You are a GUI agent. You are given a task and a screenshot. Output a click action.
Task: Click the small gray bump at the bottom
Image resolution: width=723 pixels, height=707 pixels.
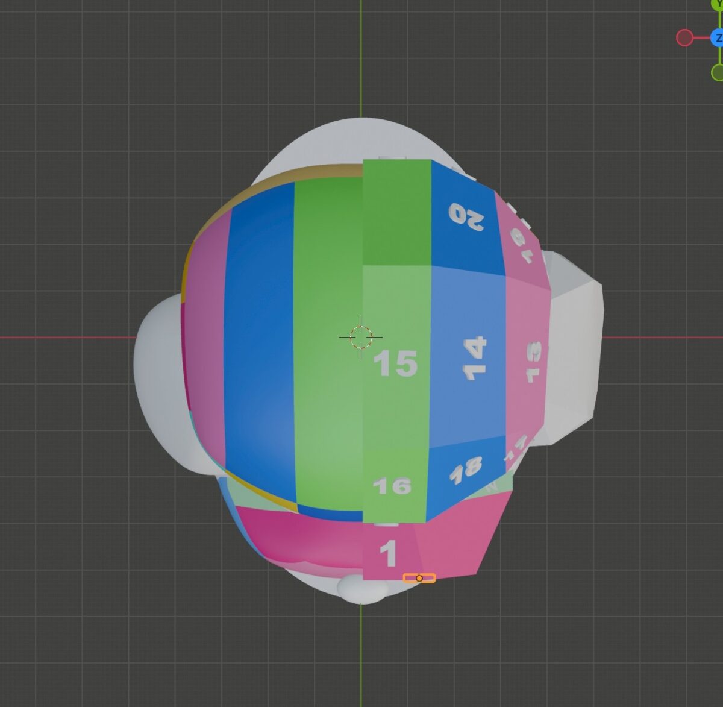[360, 589]
